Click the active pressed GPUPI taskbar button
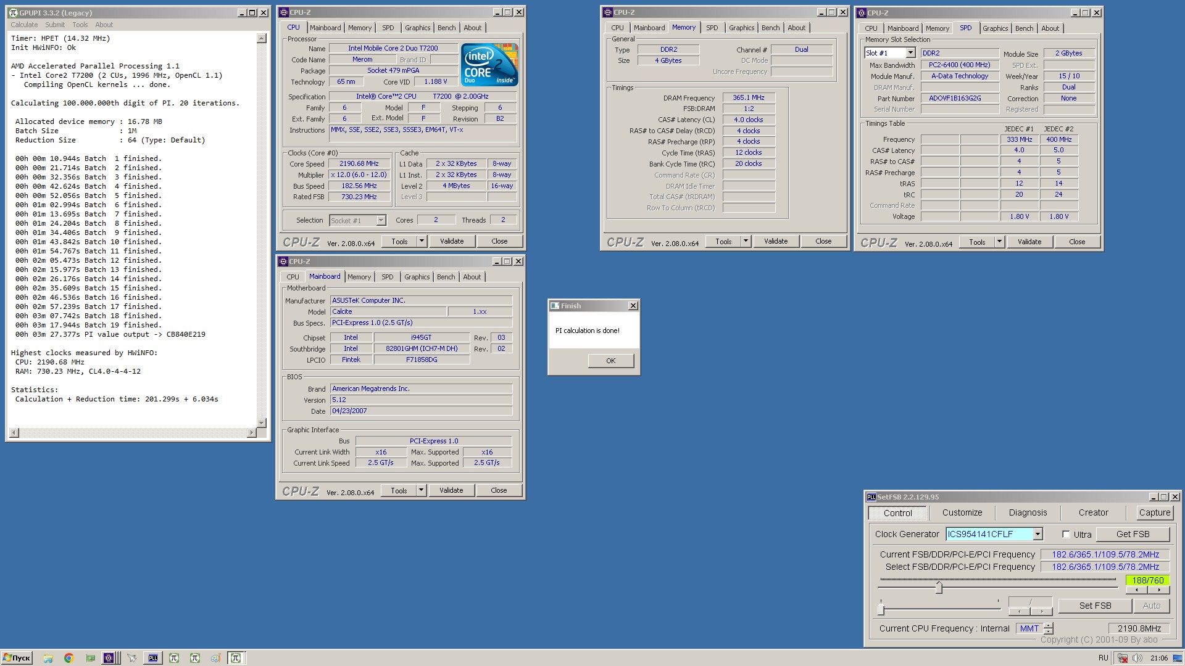 point(236,658)
